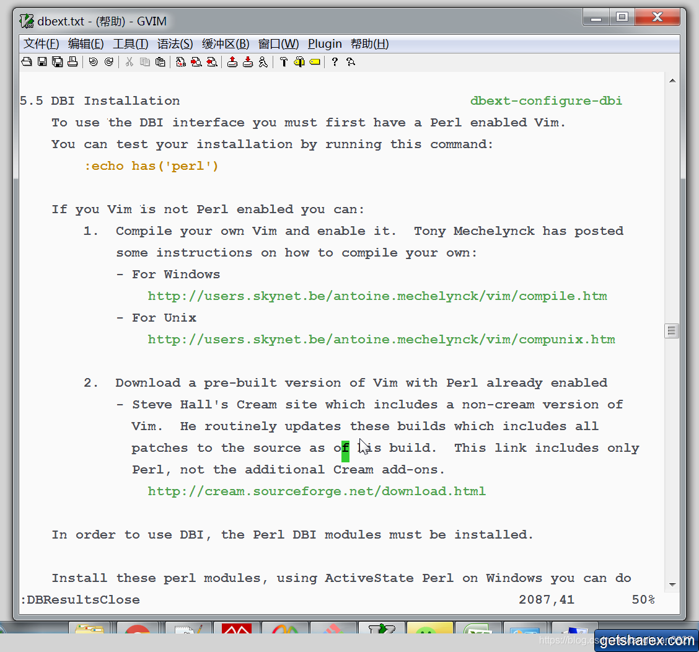Open help with question mark icon

(x=335, y=62)
